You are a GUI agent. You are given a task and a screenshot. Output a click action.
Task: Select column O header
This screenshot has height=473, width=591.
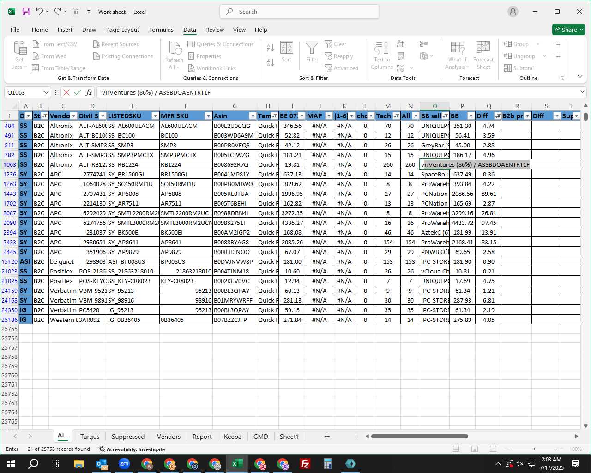coord(434,106)
